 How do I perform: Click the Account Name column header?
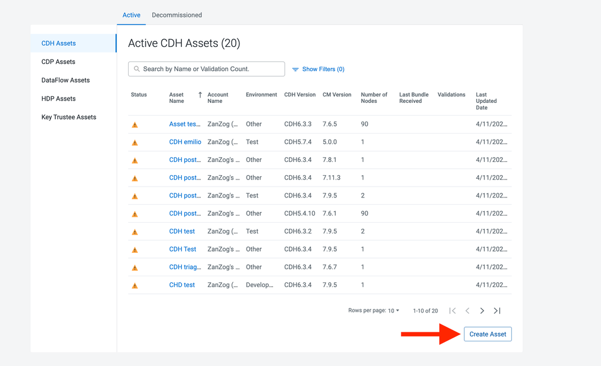pyautogui.click(x=218, y=98)
